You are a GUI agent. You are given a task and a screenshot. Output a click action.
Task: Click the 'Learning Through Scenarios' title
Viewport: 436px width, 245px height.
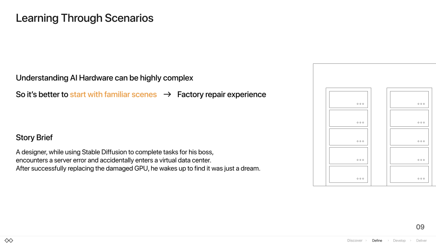85,18
